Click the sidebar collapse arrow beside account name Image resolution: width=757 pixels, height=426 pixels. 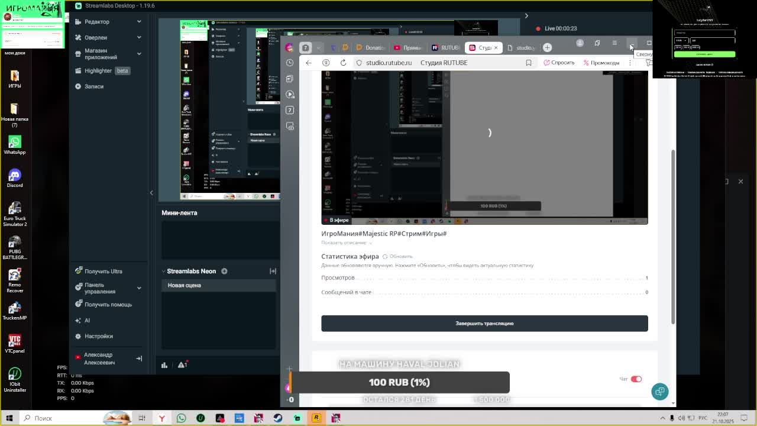139,359
